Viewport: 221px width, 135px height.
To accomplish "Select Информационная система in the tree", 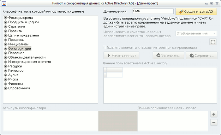I will tap(29, 62).
